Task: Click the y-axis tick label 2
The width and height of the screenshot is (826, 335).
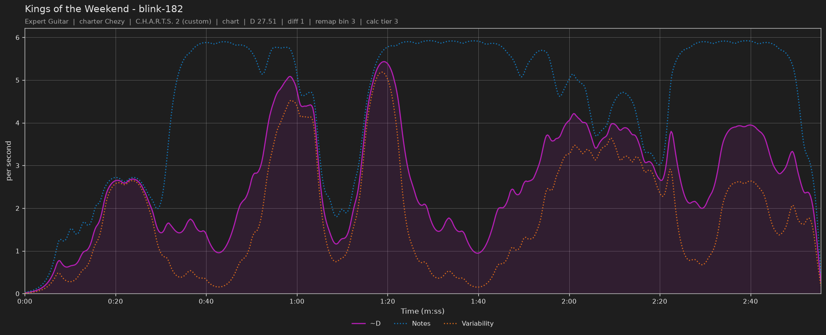Action: pos(18,209)
